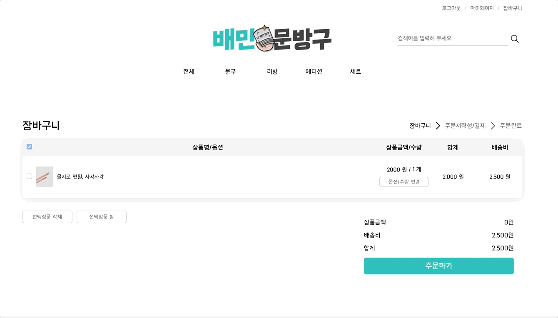Focus the 검색어를 입력해 주세요 search field
The height and width of the screenshot is (318, 558).
pyautogui.click(x=452, y=38)
